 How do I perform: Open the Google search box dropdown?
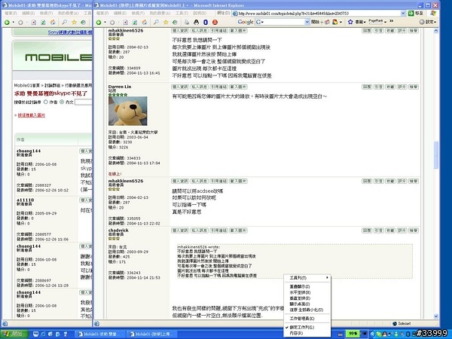307,22
